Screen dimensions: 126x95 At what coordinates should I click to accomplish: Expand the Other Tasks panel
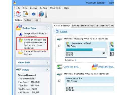[47, 62]
